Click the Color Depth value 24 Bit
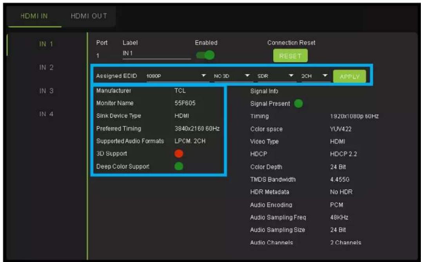 point(338,167)
